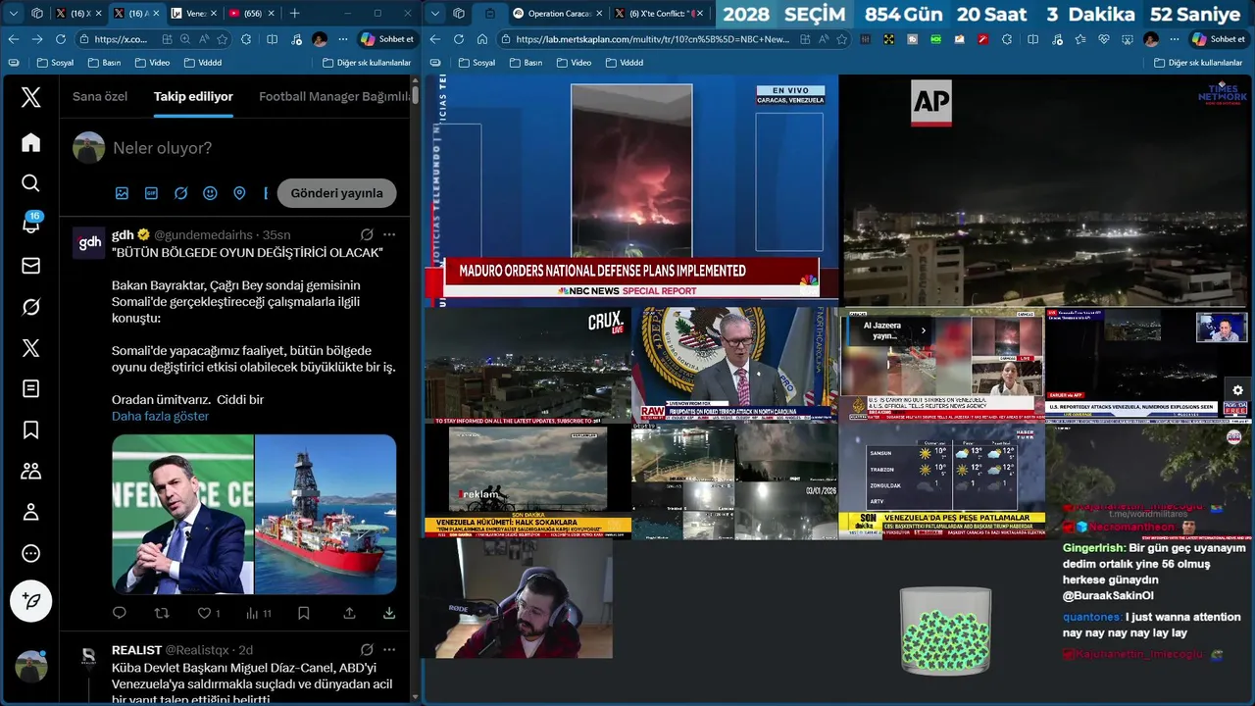Open Video bookmarks folder in left browser
The image size is (1255, 706).
point(152,62)
